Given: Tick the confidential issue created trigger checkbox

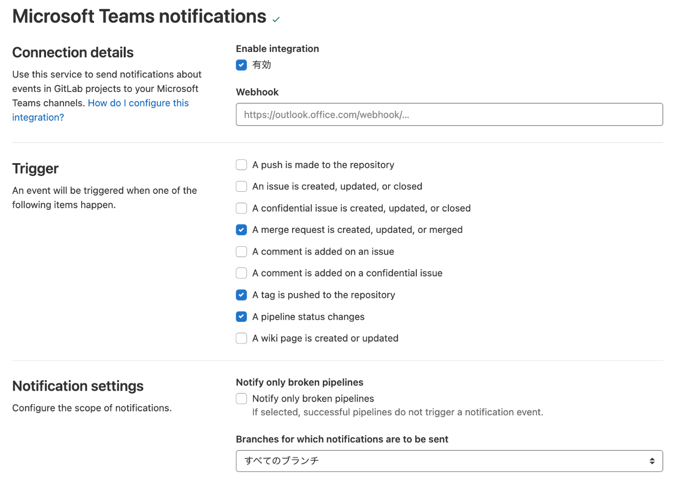Looking at the screenshot, I should point(242,208).
